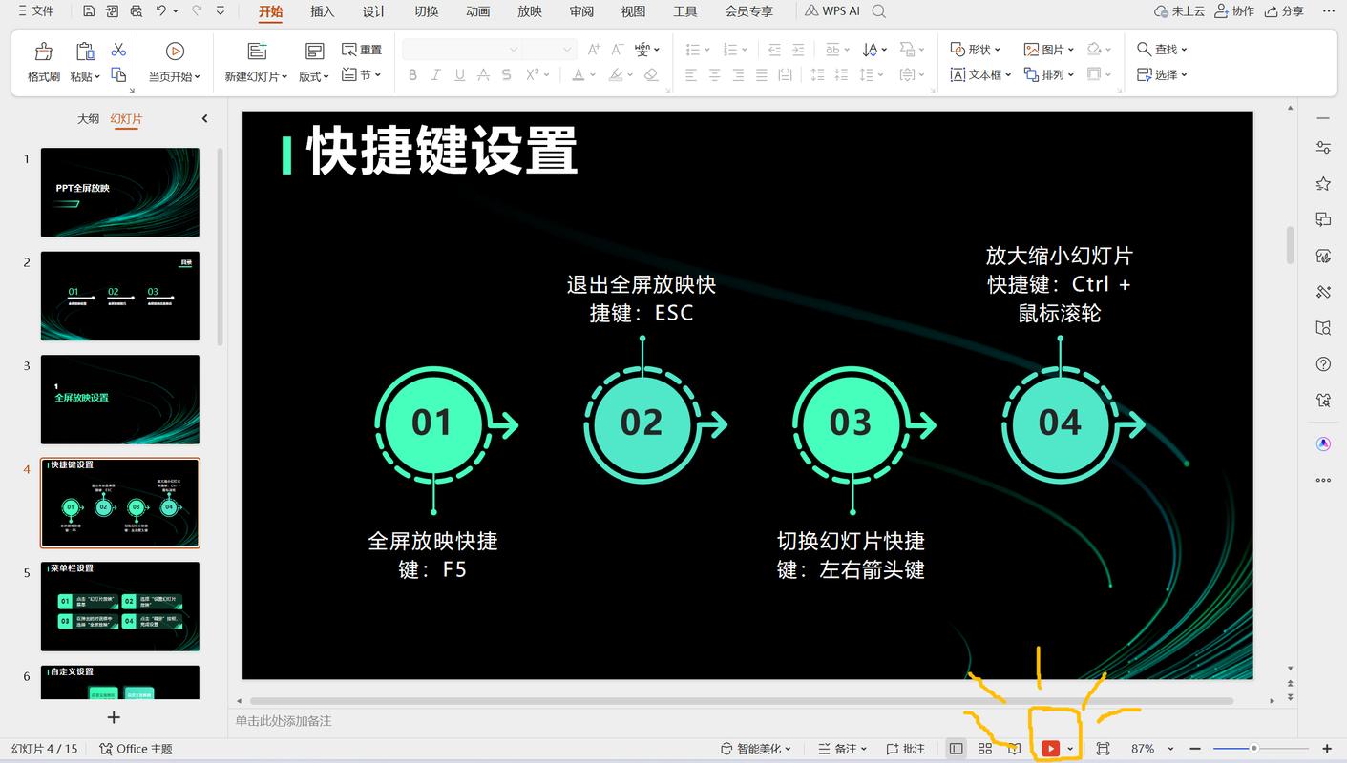
Task: Toggle normal view in status bar
Action: click(x=957, y=749)
